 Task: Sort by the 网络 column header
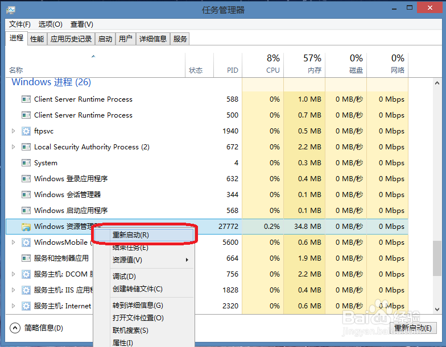pyautogui.click(x=387, y=65)
